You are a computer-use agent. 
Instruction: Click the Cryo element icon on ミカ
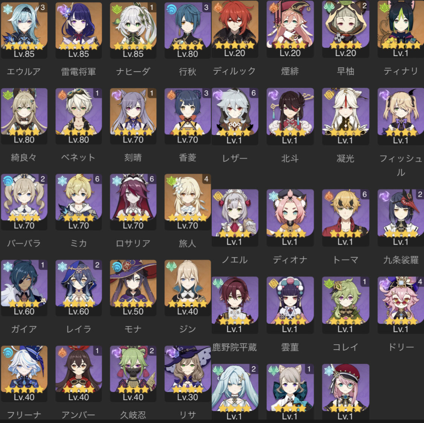point(62,180)
